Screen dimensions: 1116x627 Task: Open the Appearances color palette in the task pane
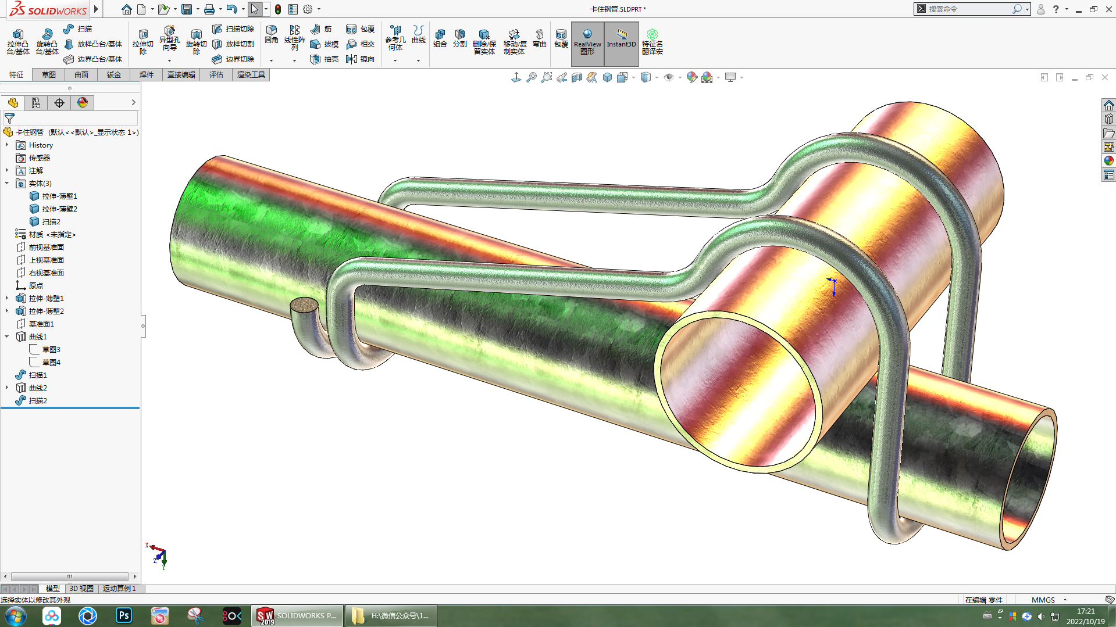[1109, 161]
